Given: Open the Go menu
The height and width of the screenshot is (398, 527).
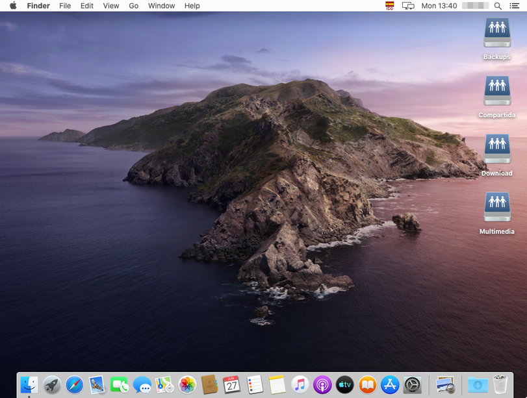Looking at the screenshot, I should coord(134,6).
